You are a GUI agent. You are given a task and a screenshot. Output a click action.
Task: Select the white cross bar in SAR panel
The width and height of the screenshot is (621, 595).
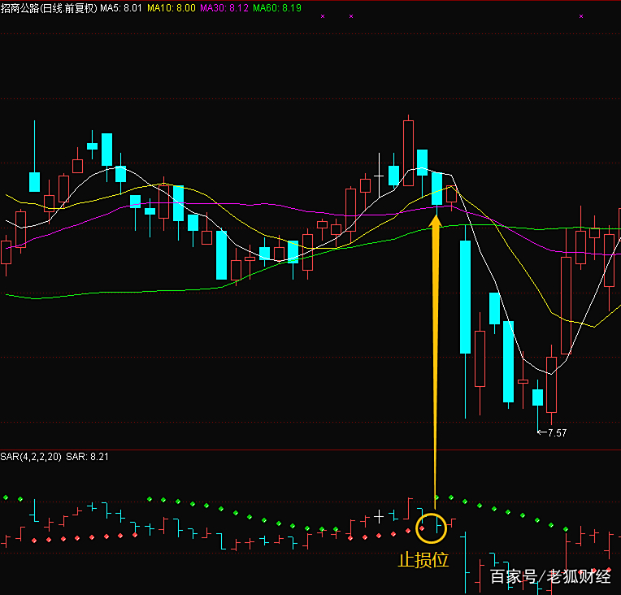point(379,517)
